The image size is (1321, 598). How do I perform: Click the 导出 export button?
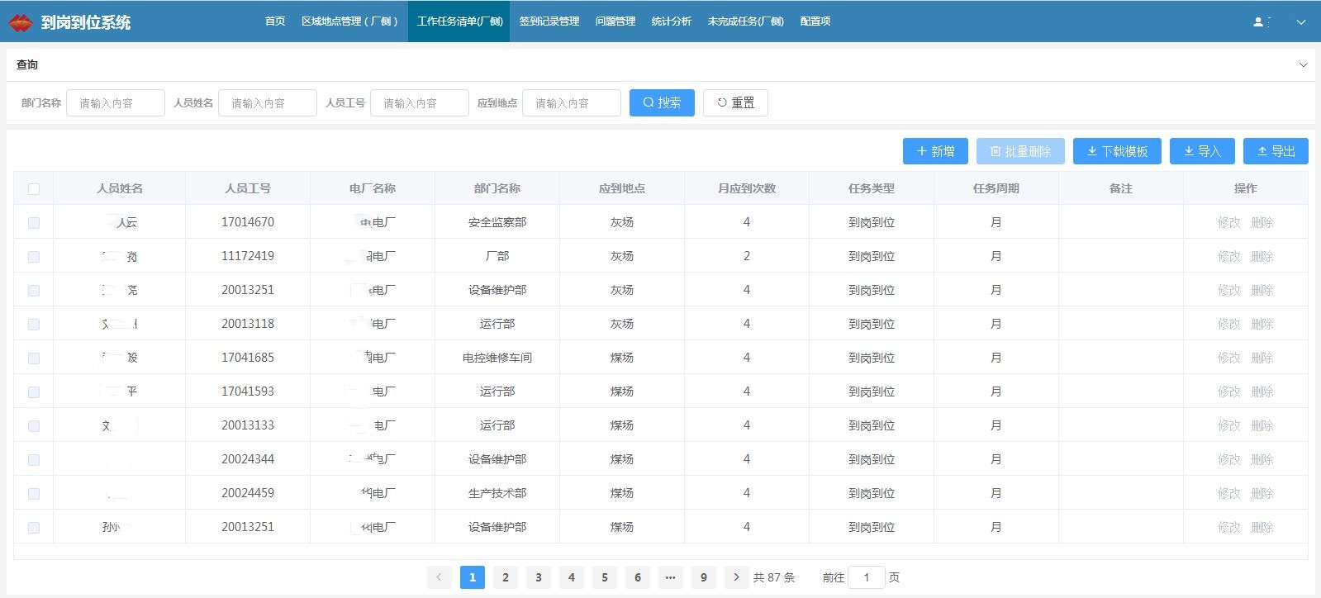[1276, 151]
